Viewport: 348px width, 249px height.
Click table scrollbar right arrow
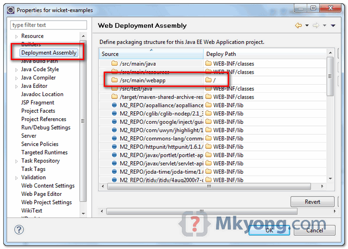click(322, 187)
